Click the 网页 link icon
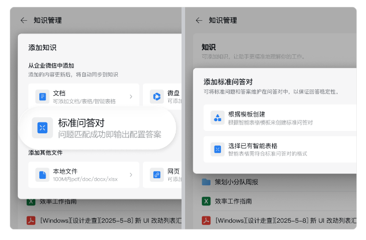Screen dimensions: 366x240 [156, 175]
